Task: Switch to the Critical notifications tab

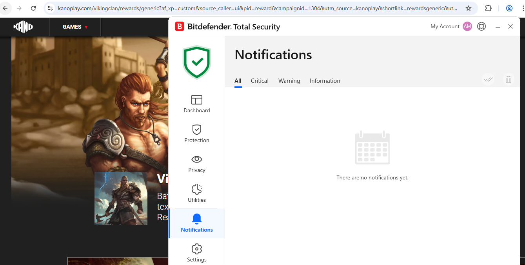Action: pyautogui.click(x=260, y=81)
